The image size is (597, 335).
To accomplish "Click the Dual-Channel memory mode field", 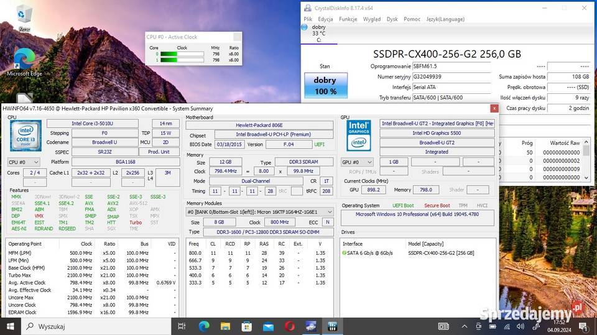I will click(x=256, y=181).
